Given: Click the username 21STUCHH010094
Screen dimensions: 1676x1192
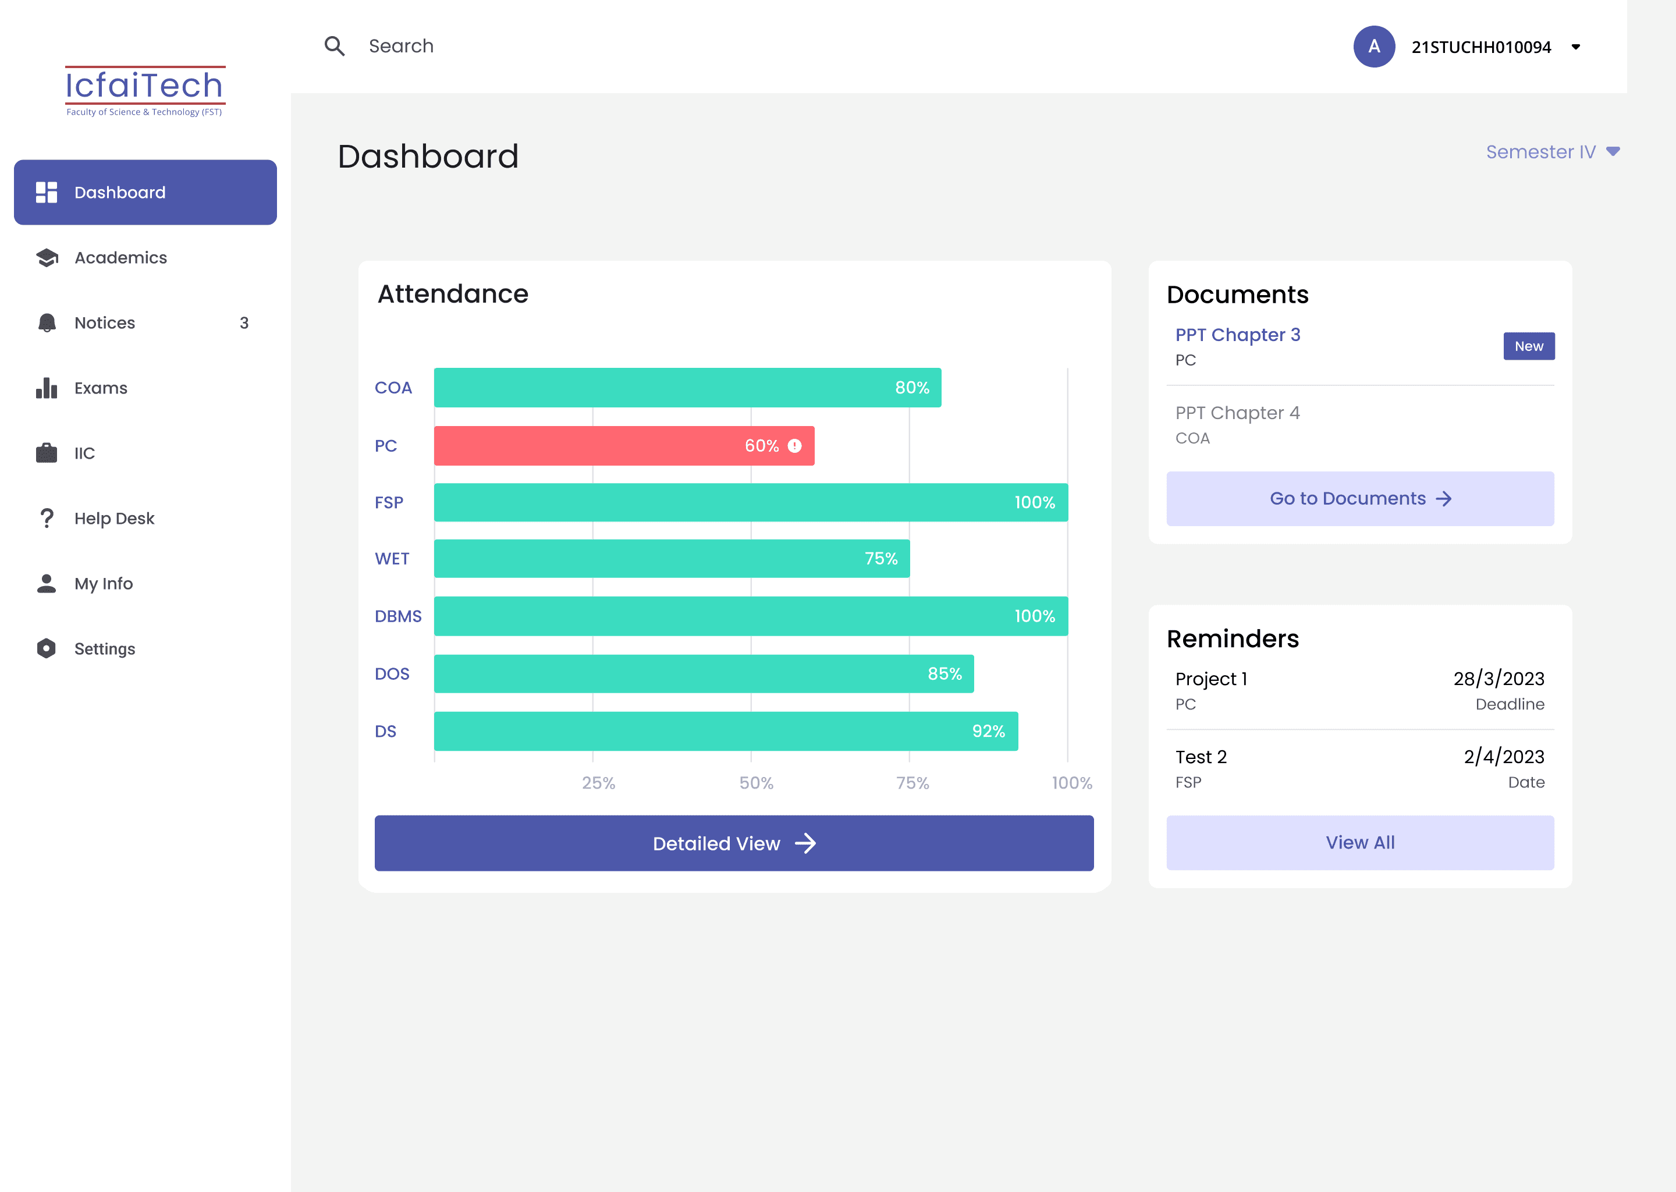Looking at the screenshot, I should [1481, 47].
